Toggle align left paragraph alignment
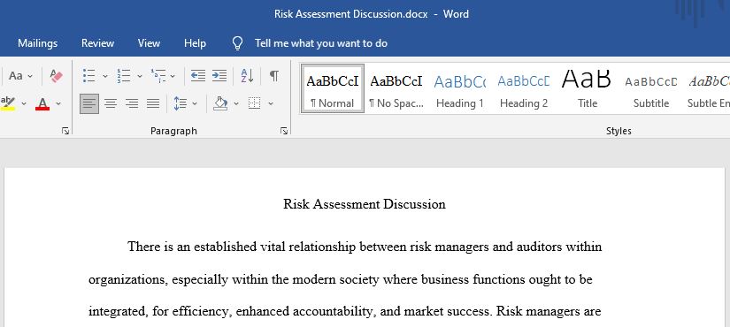 (x=88, y=103)
